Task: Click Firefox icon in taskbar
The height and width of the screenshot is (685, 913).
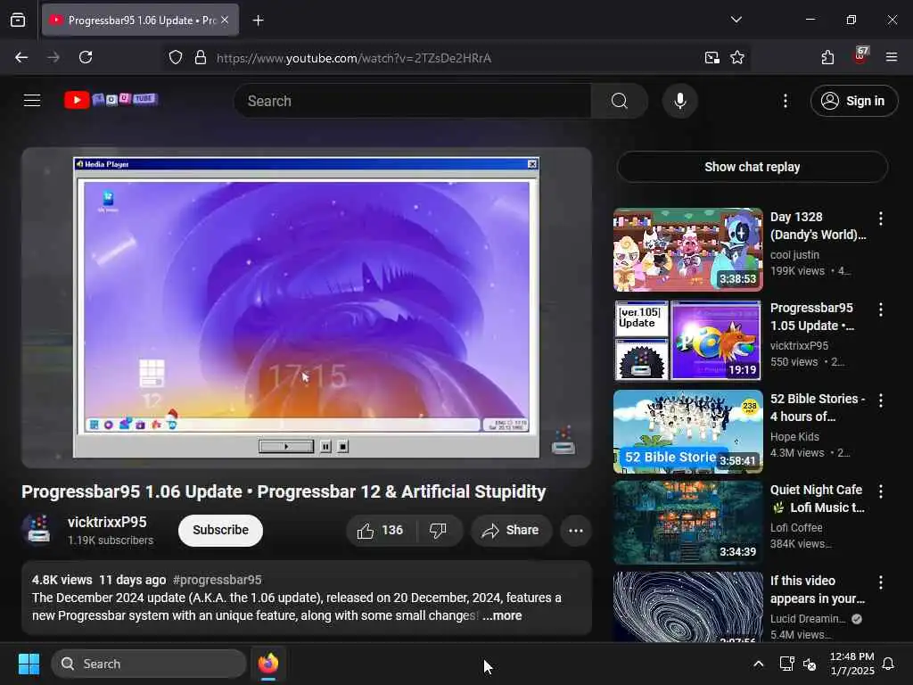Action: pyautogui.click(x=267, y=664)
